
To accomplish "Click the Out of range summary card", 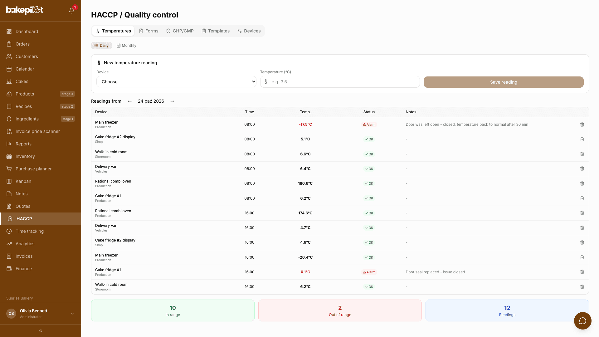I will (340, 310).
